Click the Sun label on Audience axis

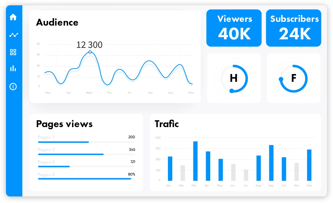170,93
